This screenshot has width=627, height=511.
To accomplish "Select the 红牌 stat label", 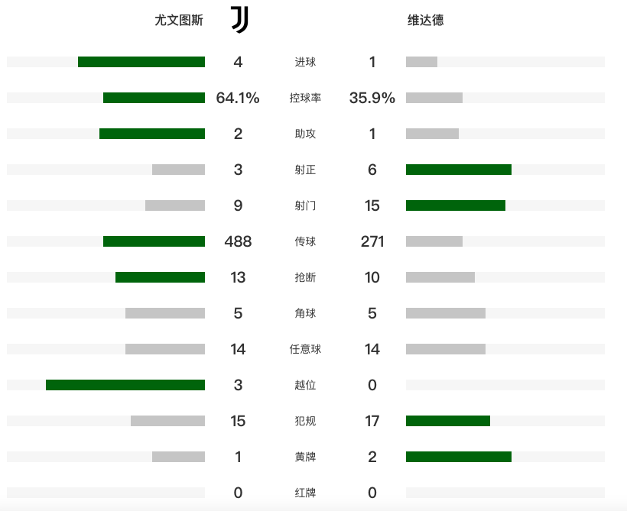I will click(305, 493).
